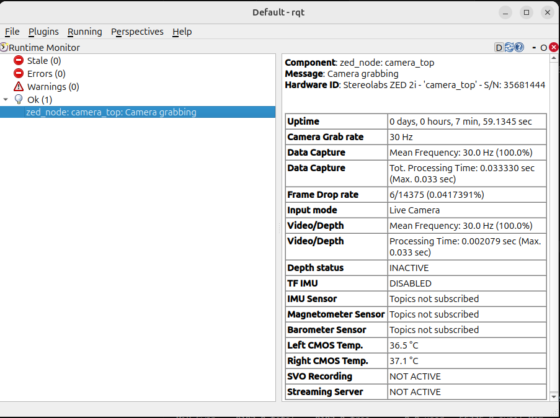Image resolution: width=560 pixels, height=418 pixels.
Task: Click the red Stale status icon
Action: pyautogui.click(x=19, y=61)
